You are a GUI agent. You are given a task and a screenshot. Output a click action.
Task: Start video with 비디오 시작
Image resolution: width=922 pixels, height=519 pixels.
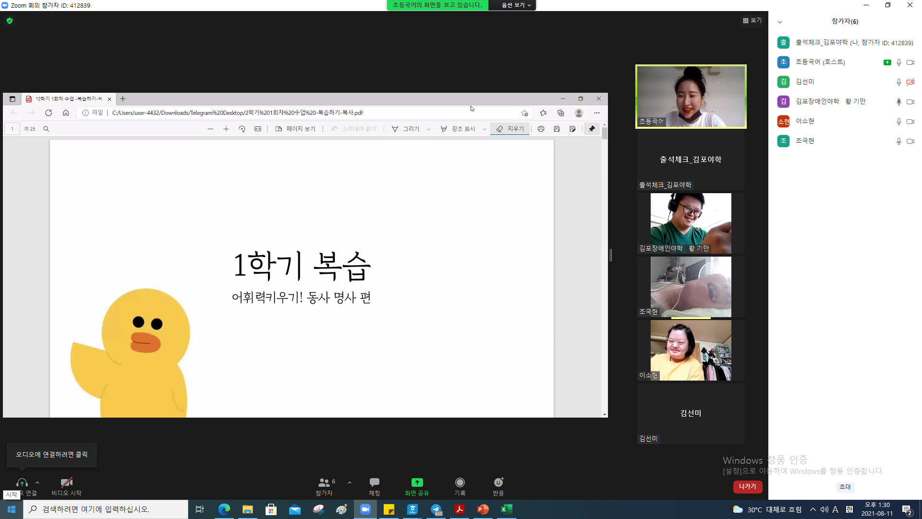pos(66,486)
